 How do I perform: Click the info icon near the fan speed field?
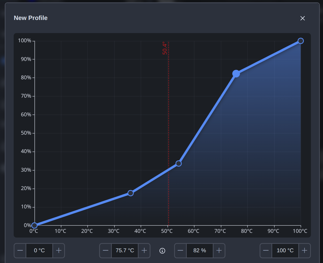pyautogui.click(x=162, y=251)
